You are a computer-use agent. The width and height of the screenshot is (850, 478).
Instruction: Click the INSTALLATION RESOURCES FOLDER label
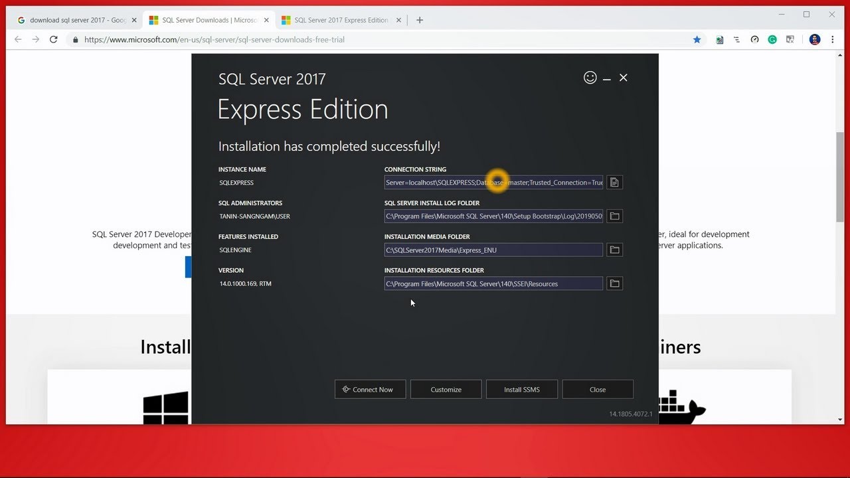click(434, 270)
